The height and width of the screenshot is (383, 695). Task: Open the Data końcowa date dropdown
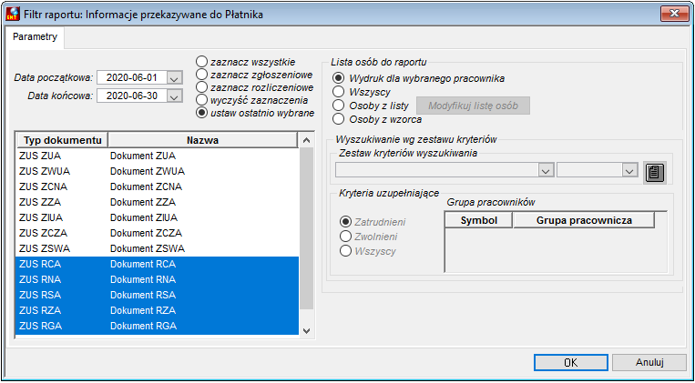click(174, 96)
